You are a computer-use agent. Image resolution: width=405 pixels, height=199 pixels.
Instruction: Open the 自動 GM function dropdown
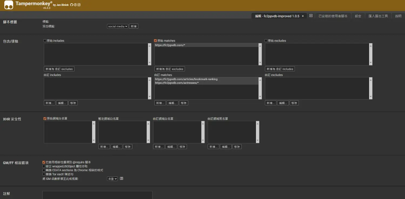[112, 179]
